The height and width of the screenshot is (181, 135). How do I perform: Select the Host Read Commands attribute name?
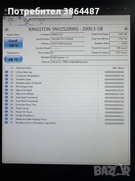coord(27,97)
